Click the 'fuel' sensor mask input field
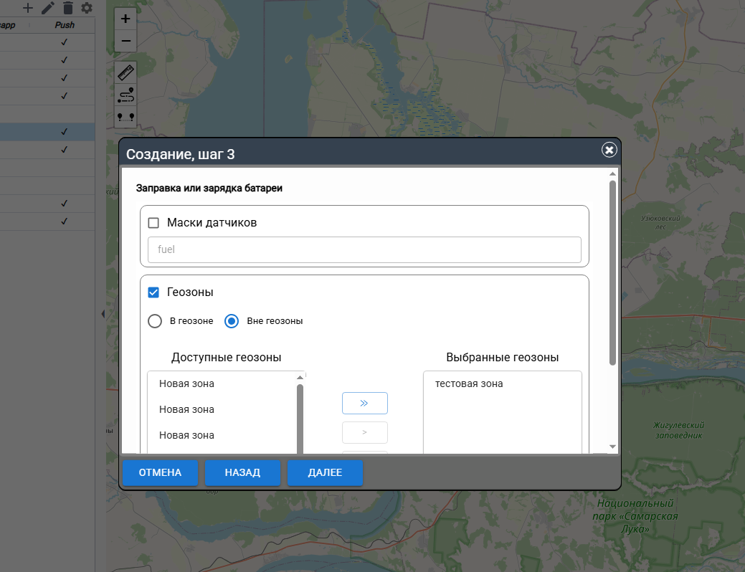The width and height of the screenshot is (745, 572). point(364,250)
